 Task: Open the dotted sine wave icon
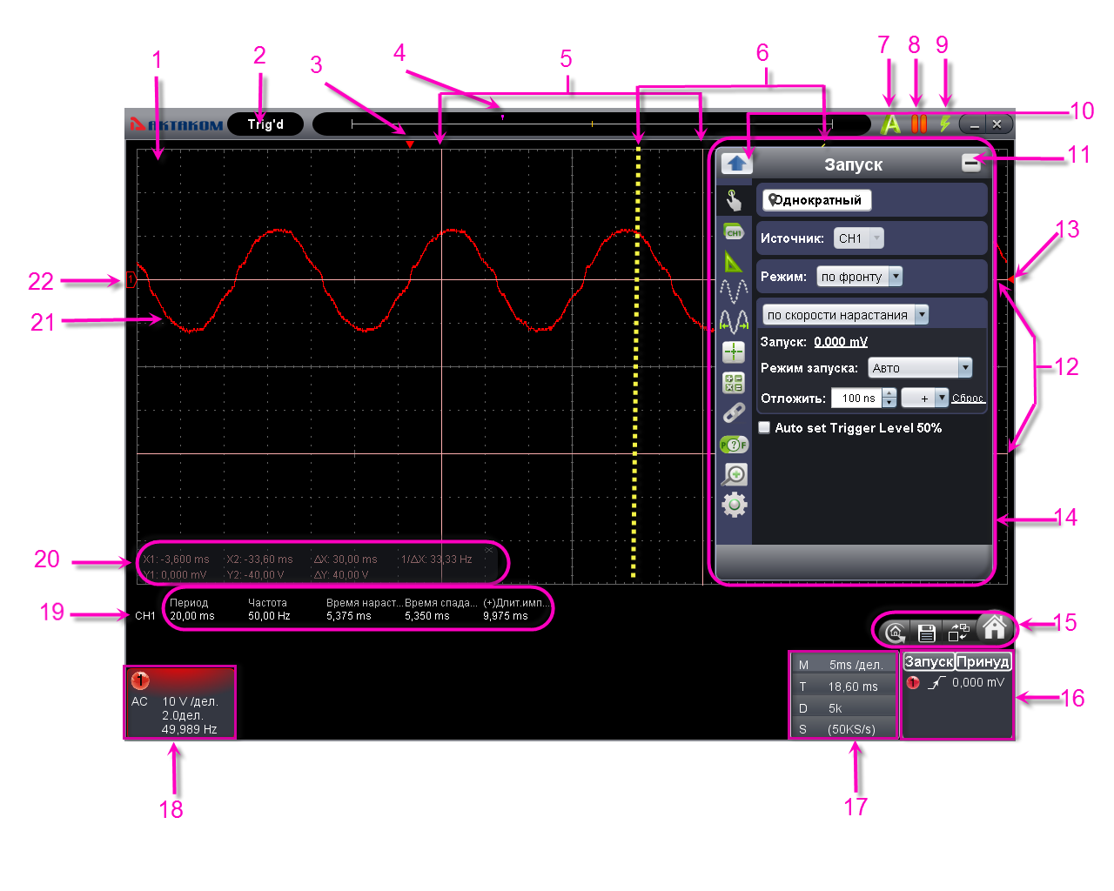734,290
